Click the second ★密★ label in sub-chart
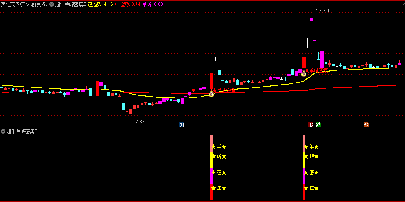405x202 pixels. [311, 172]
